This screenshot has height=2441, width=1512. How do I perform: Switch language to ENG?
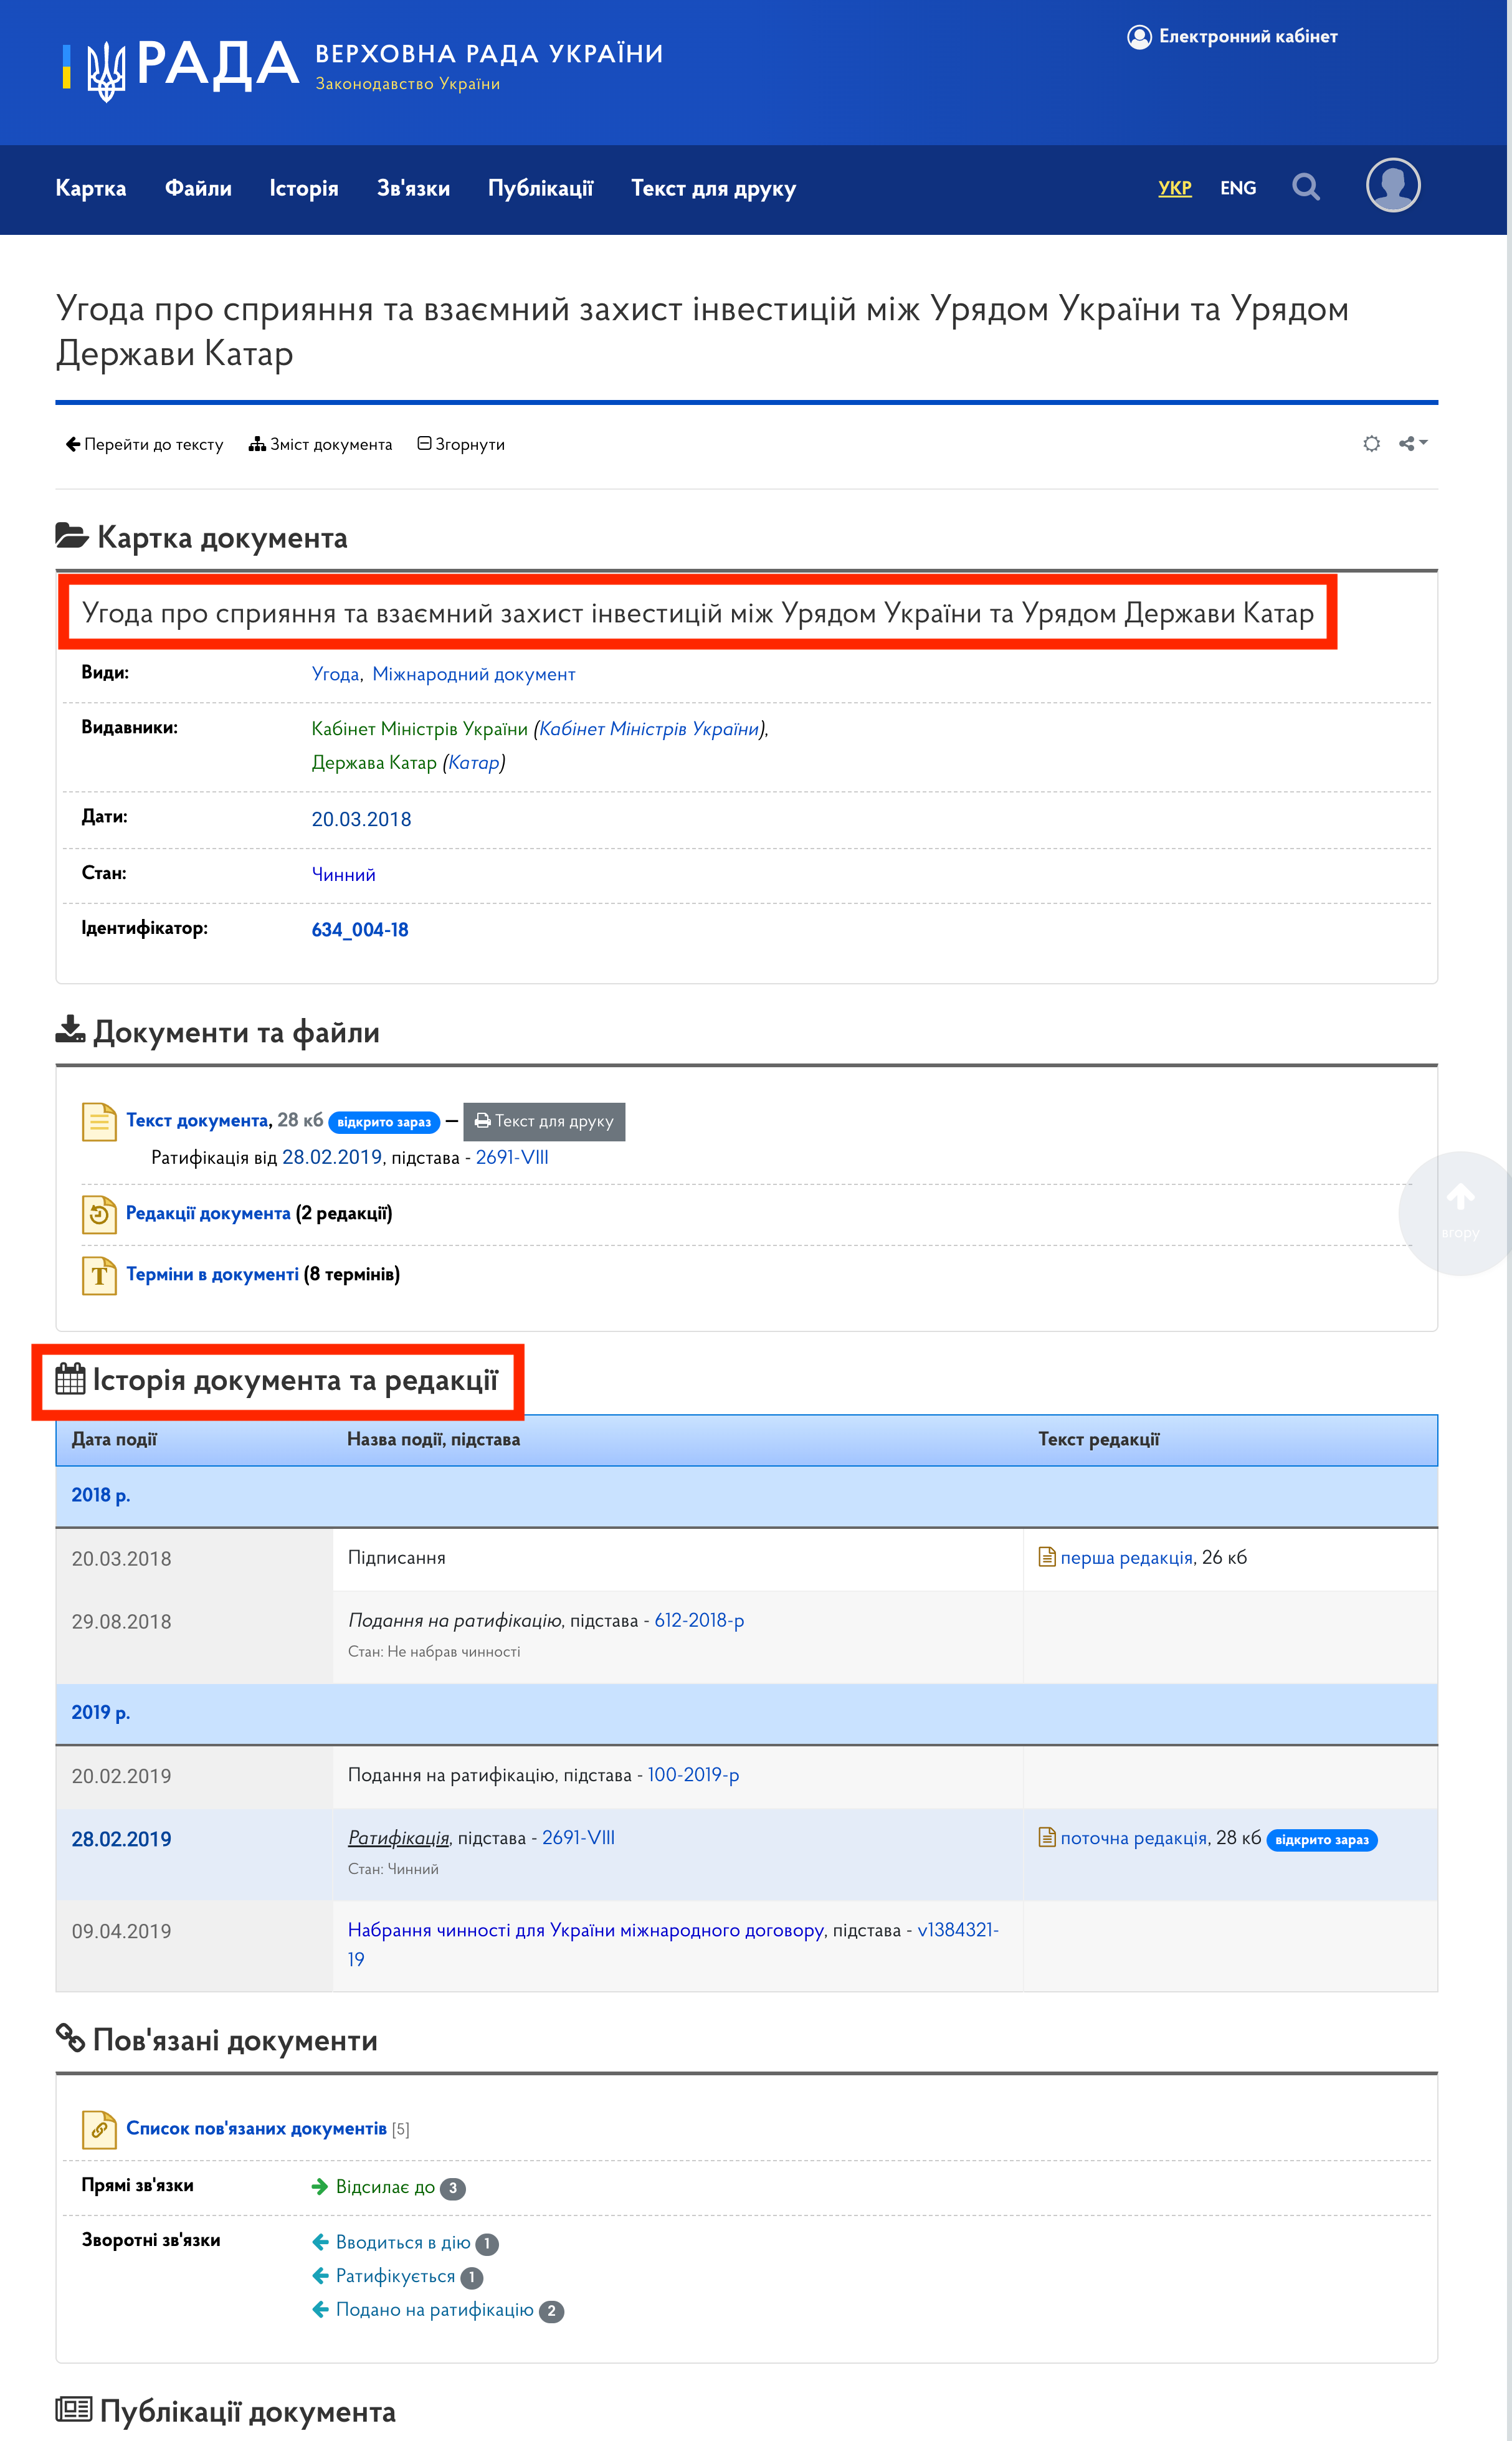1238,188
